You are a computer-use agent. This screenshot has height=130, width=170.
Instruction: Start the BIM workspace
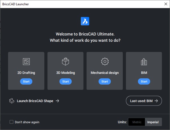[x=144, y=81]
